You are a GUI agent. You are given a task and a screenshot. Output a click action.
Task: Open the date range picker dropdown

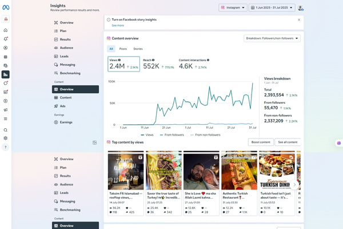(272, 8)
